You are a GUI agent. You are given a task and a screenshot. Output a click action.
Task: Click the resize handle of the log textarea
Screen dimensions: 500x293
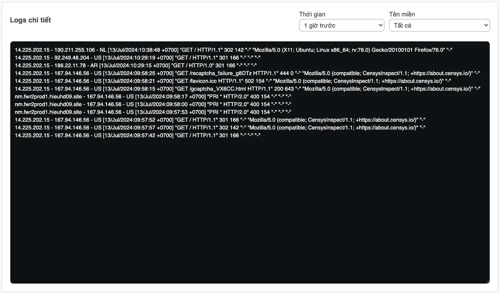(x=487, y=281)
